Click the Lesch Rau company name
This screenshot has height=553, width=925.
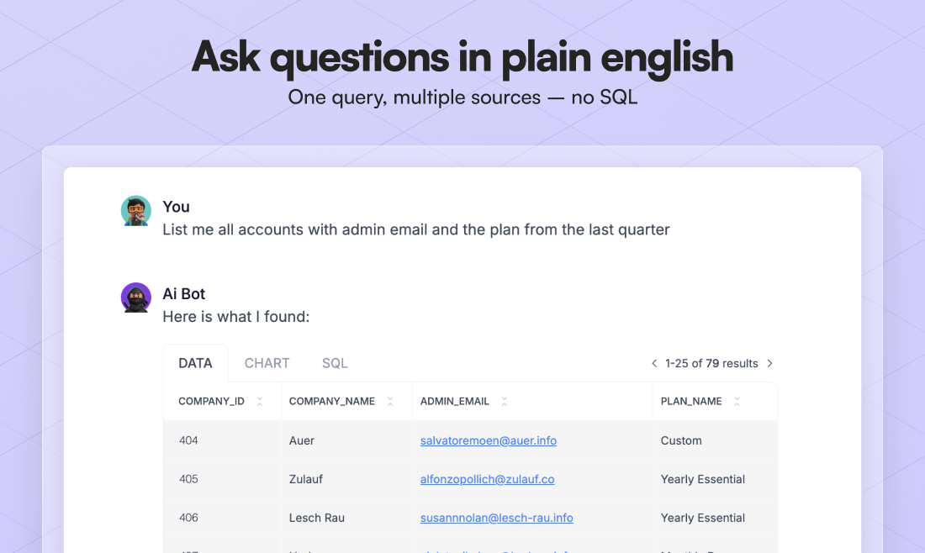click(x=317, y=518)
